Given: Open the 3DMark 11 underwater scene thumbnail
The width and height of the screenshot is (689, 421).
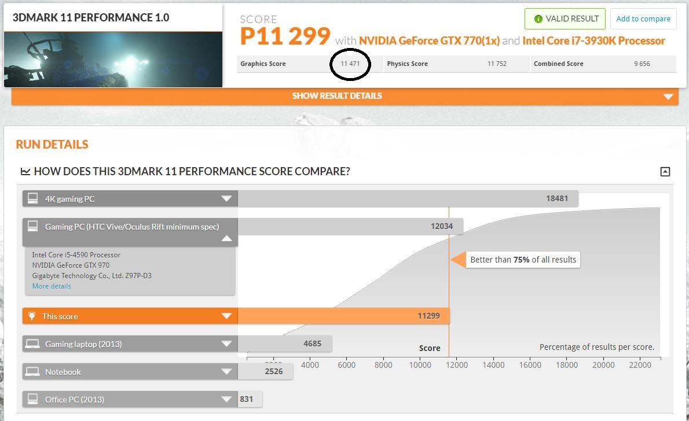Looking at the screenshot, I should point(113,59).
